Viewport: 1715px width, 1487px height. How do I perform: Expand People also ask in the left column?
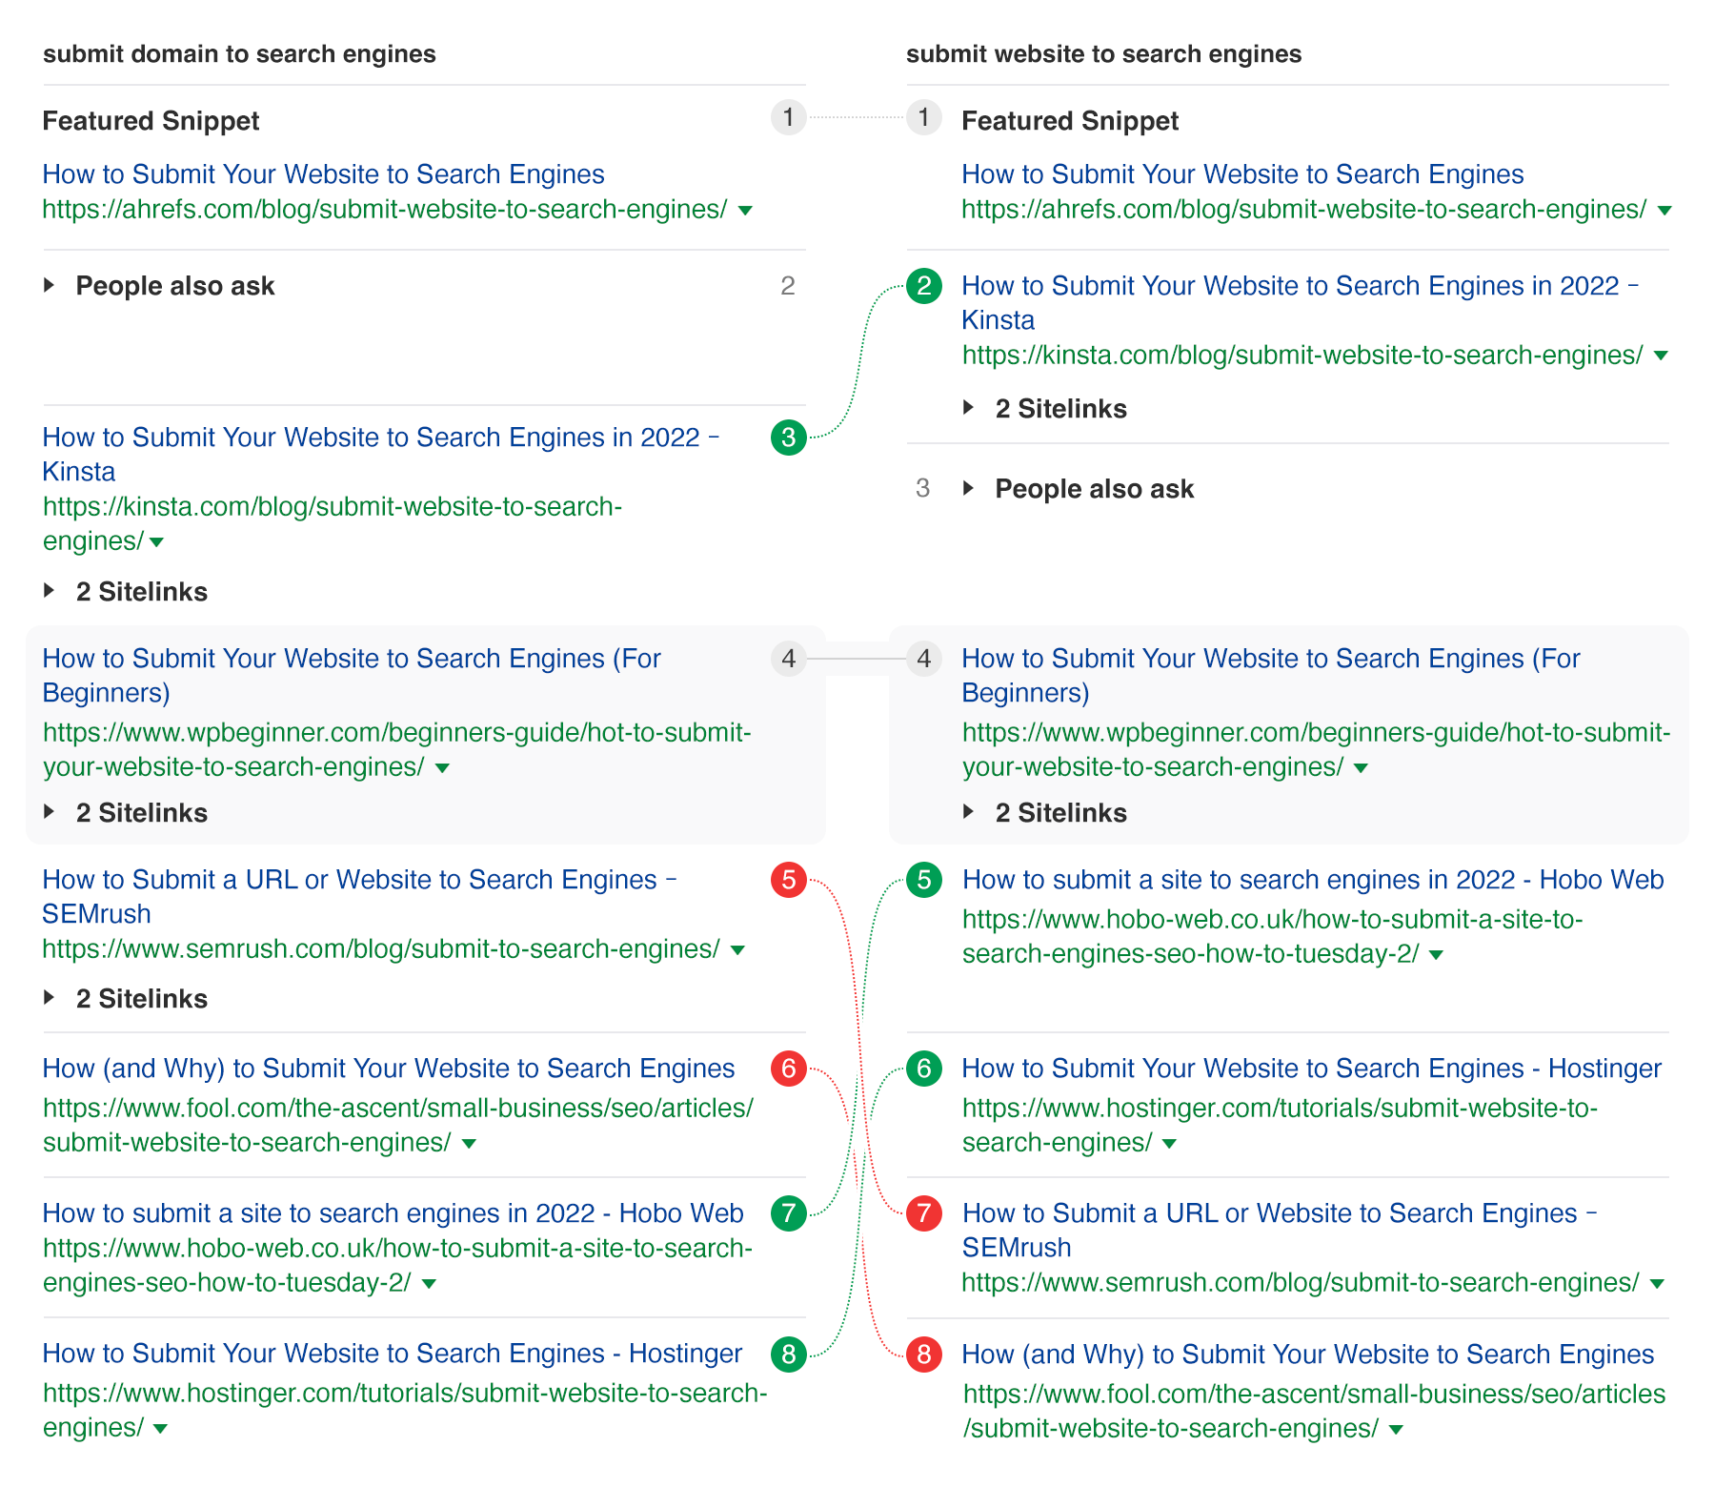(x=176, y=285)
